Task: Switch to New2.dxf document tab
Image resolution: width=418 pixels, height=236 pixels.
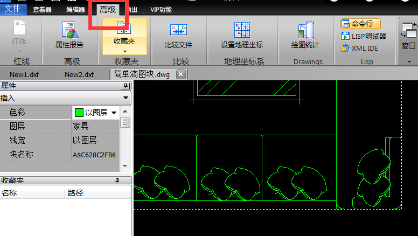Action: click(79, 74)
